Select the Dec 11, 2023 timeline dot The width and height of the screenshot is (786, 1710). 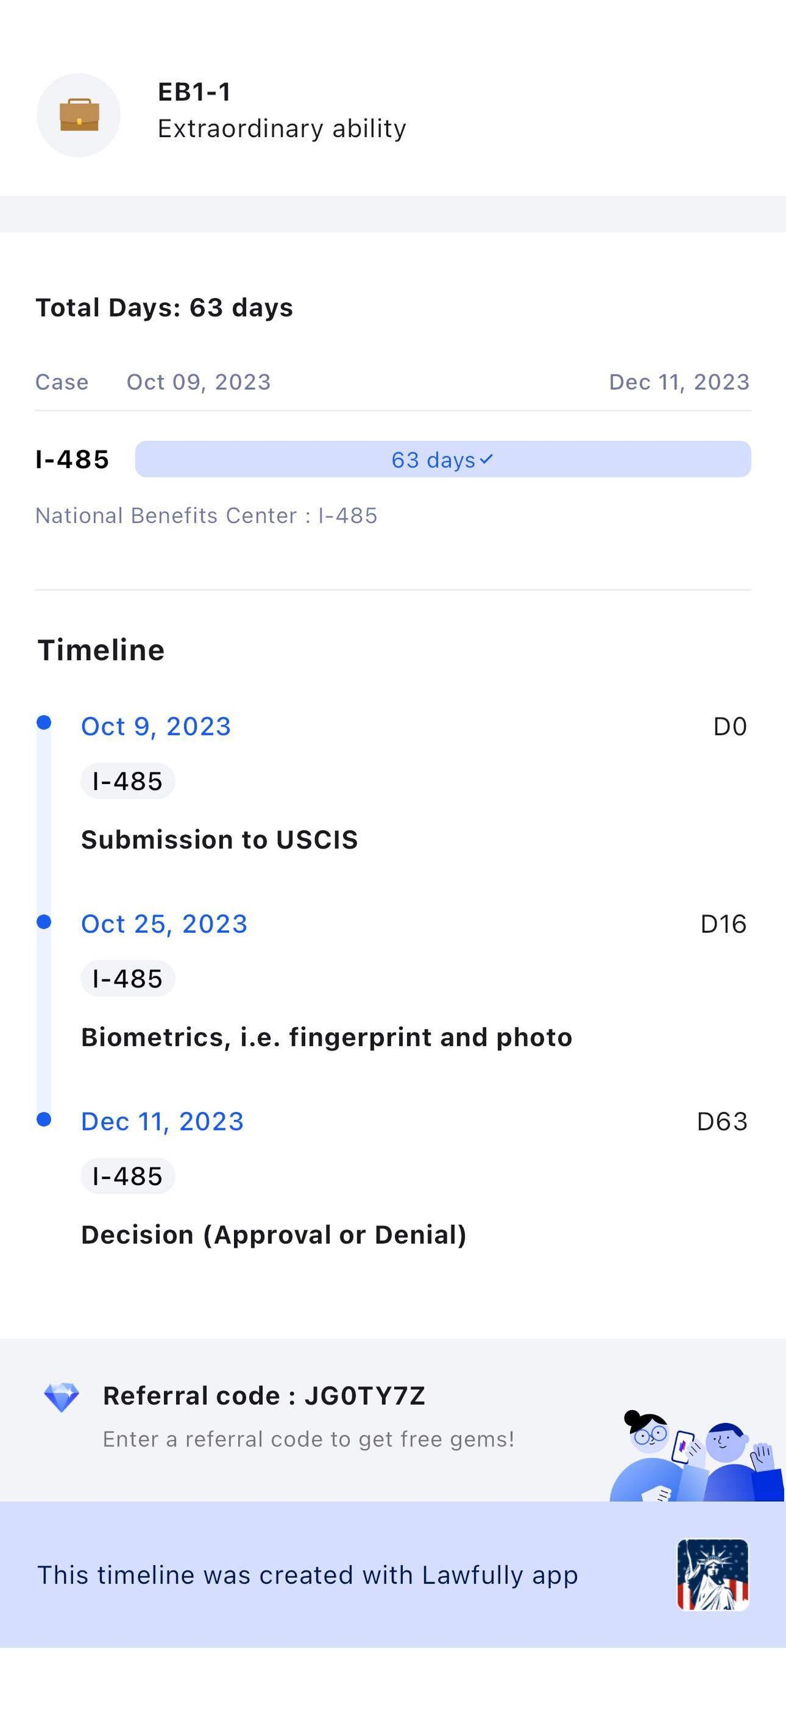click(44, 1119)
